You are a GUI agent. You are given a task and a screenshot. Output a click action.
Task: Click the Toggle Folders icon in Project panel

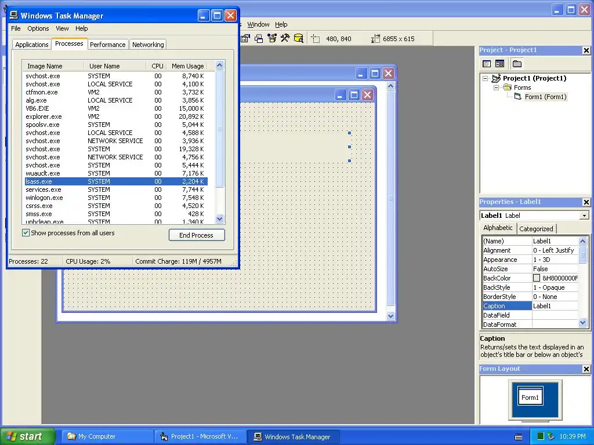tap(517, 64)
